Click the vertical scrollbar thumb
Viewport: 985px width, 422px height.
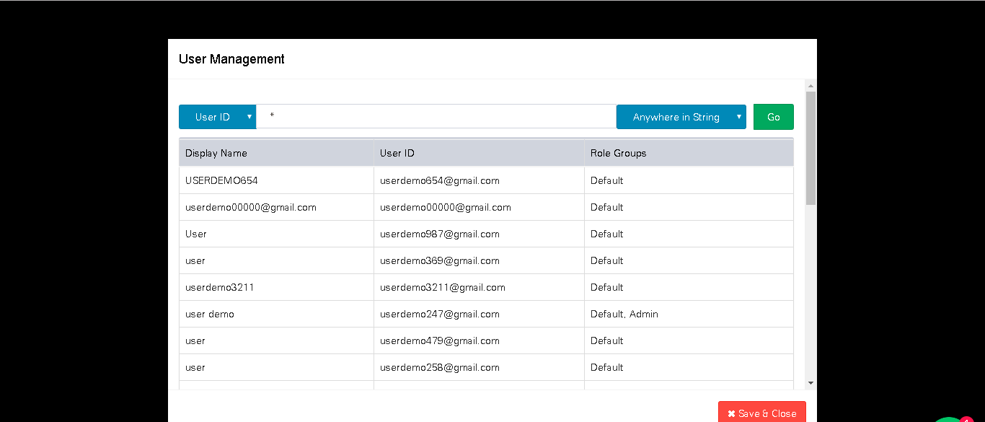(810, 148)
